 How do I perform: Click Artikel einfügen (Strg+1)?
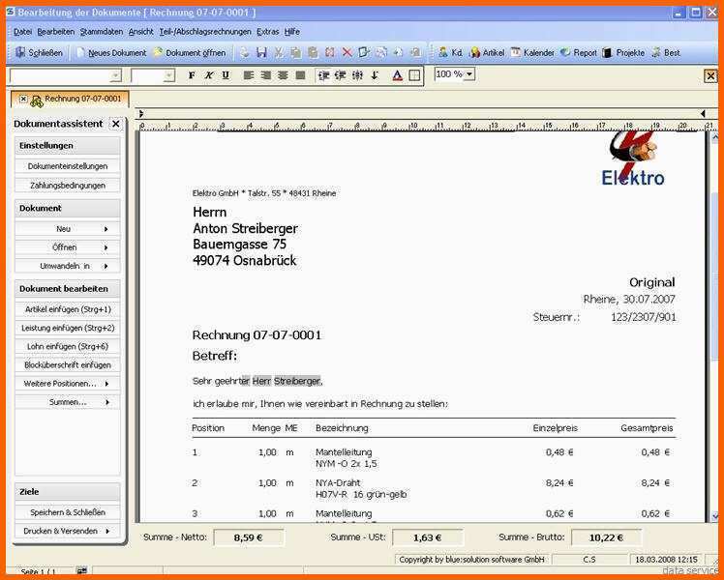(68, 309)
